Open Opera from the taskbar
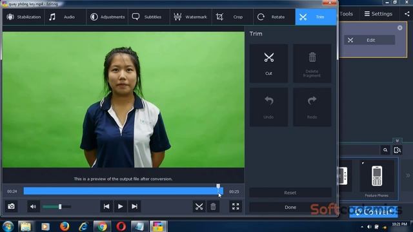Image resolution: width=413 pixels, height=232 pixels. click(121, 226)
